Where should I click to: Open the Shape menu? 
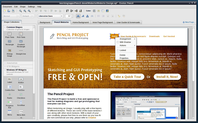coord(23,7)
